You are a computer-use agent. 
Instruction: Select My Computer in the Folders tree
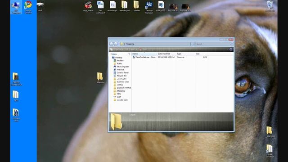(x=123, y=67)
